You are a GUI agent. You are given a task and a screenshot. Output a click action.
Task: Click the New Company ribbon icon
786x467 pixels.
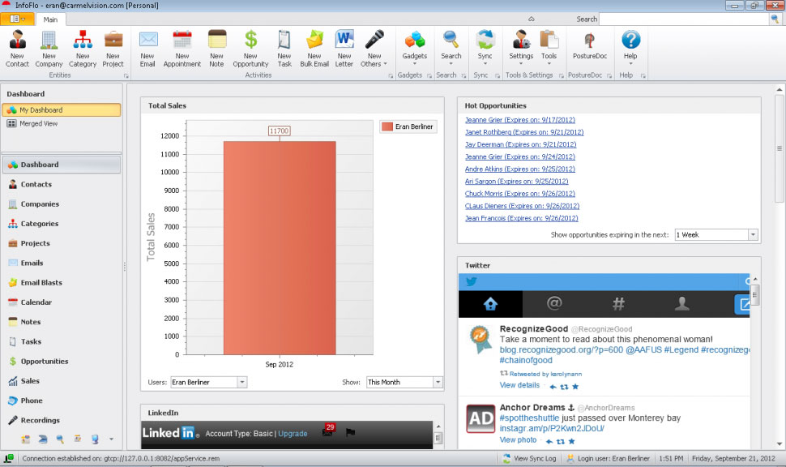pos(49,48)
